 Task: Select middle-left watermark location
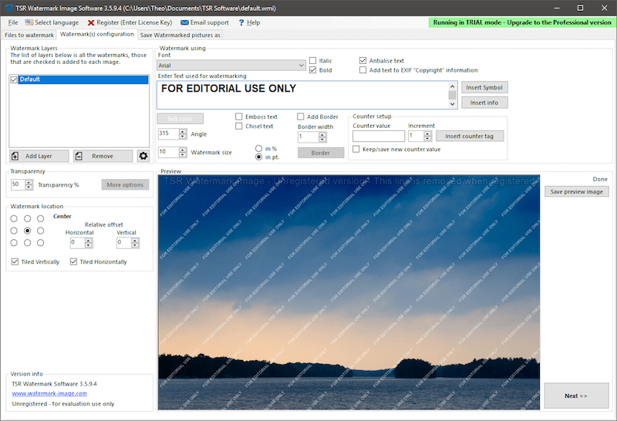pos(14,231)
